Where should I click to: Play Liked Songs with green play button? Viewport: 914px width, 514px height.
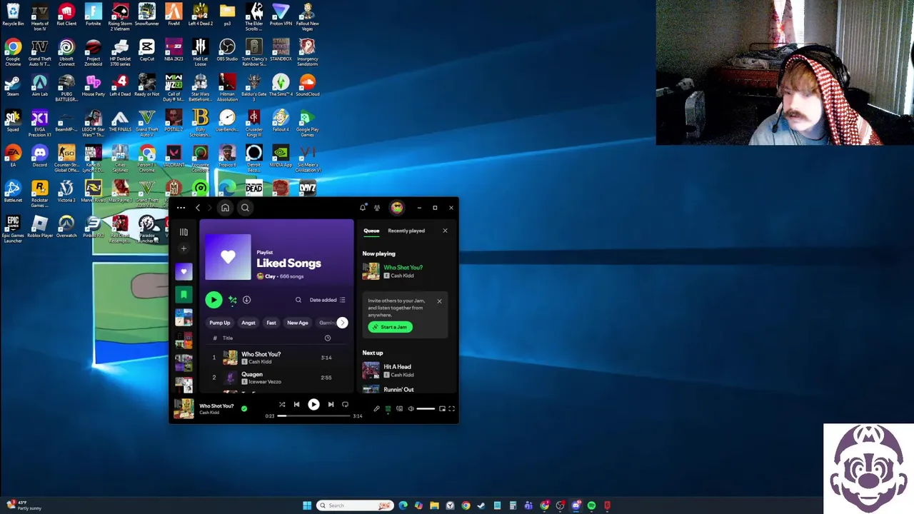214,300
